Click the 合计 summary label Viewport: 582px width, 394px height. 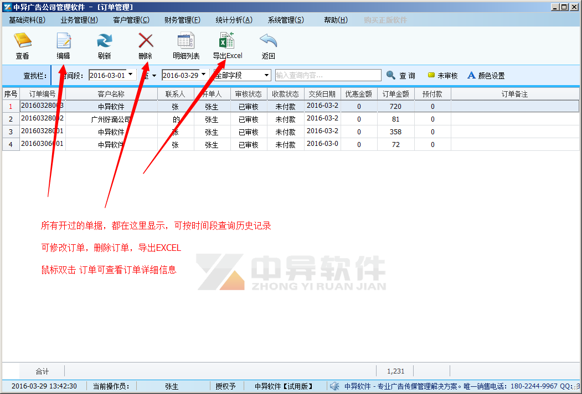pyautogui.click(x=42, y=371)
